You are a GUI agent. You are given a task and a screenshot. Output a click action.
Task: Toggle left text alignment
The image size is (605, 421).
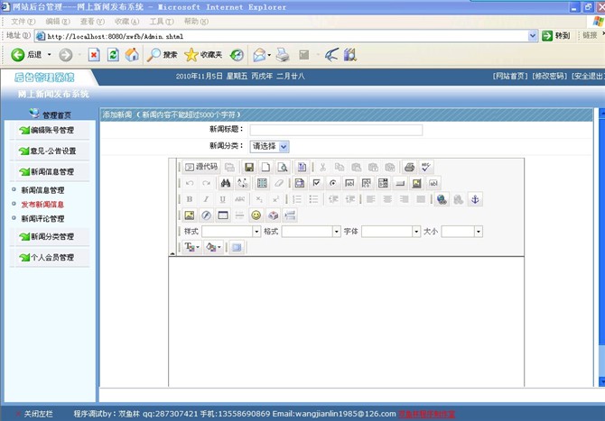371,199
